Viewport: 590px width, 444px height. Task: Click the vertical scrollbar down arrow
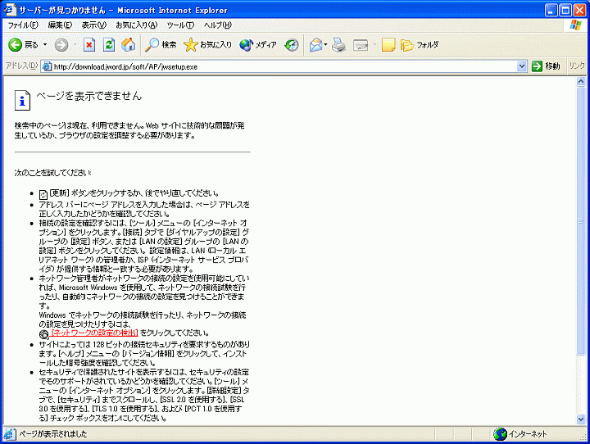click(x=582, y=420)
